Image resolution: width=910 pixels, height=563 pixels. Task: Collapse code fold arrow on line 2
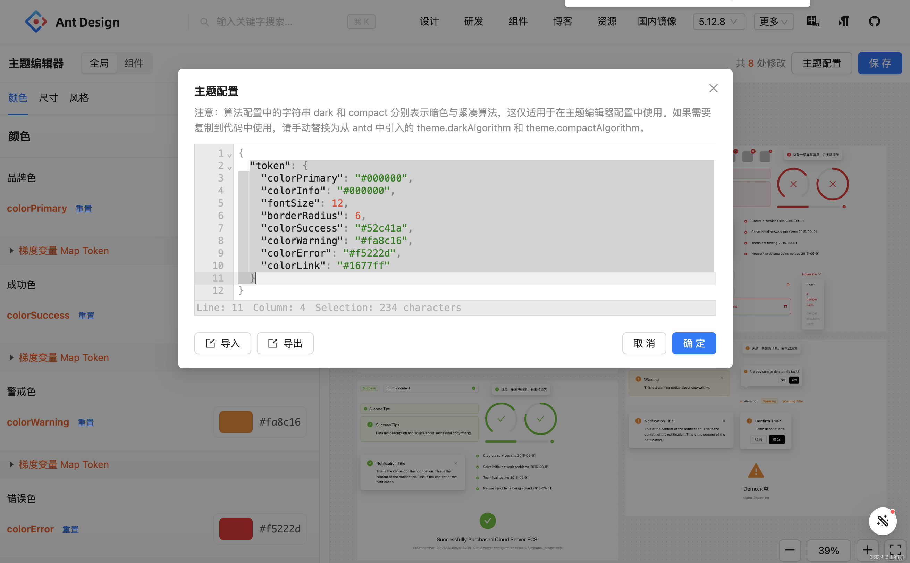(x=230, y=168)
